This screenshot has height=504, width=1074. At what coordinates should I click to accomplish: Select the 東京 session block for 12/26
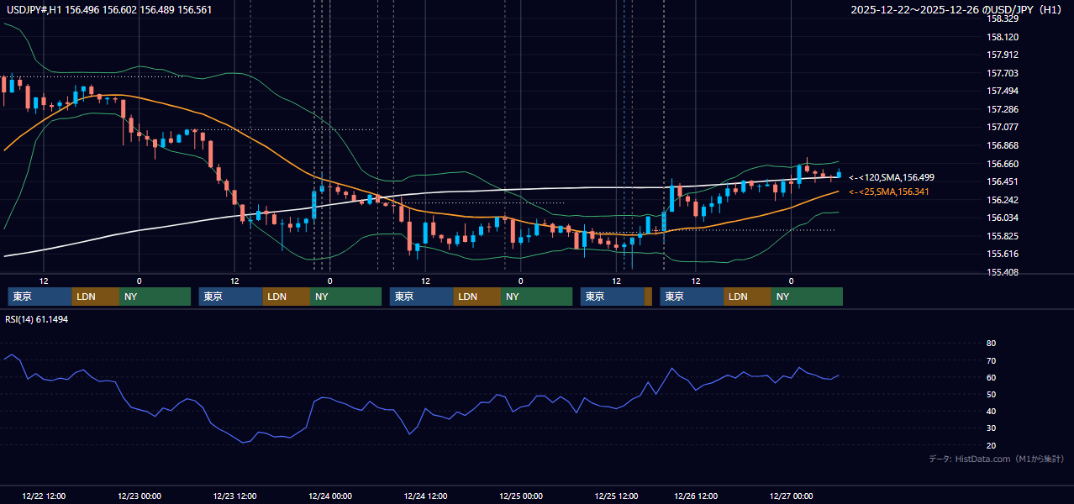[x=692, y=297]
